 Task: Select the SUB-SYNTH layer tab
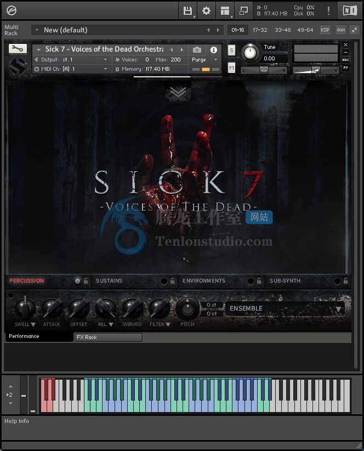pos(285,281)
